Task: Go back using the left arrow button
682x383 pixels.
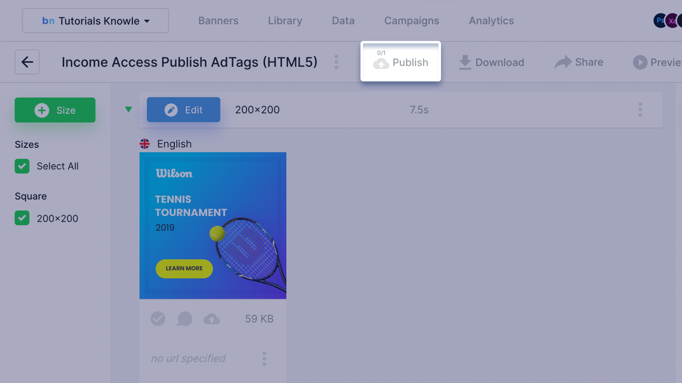Action: coord(27,62)
